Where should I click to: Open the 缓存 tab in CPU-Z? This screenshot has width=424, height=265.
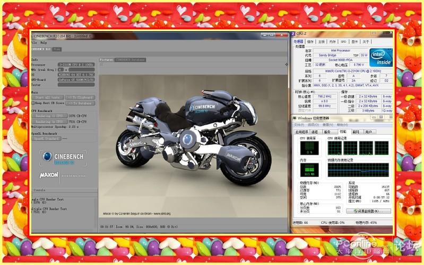[x=310, y=41]
